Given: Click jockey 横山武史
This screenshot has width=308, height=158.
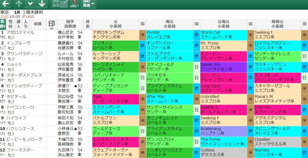Looking at the screenshot, I should point(66,33).
